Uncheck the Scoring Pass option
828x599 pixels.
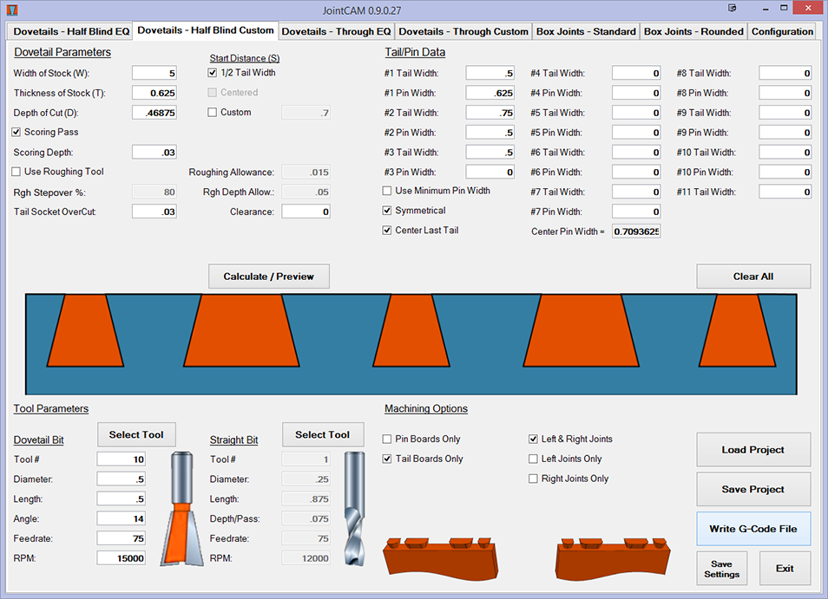pos(16,132)
